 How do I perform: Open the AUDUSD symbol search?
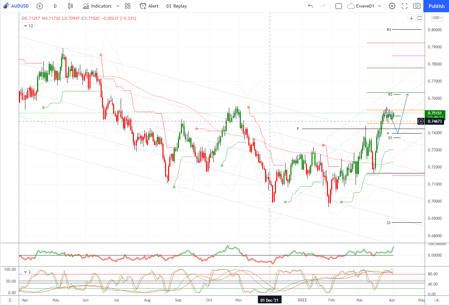pos(20,6)
